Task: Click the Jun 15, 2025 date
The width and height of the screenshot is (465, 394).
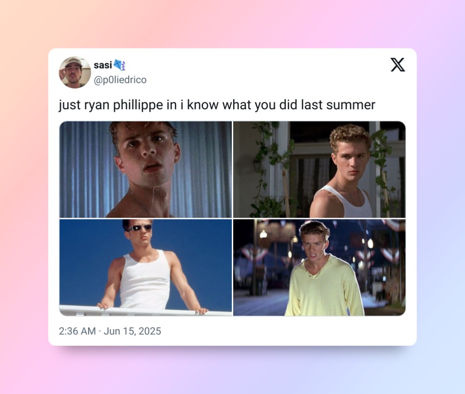Action: 132,331
